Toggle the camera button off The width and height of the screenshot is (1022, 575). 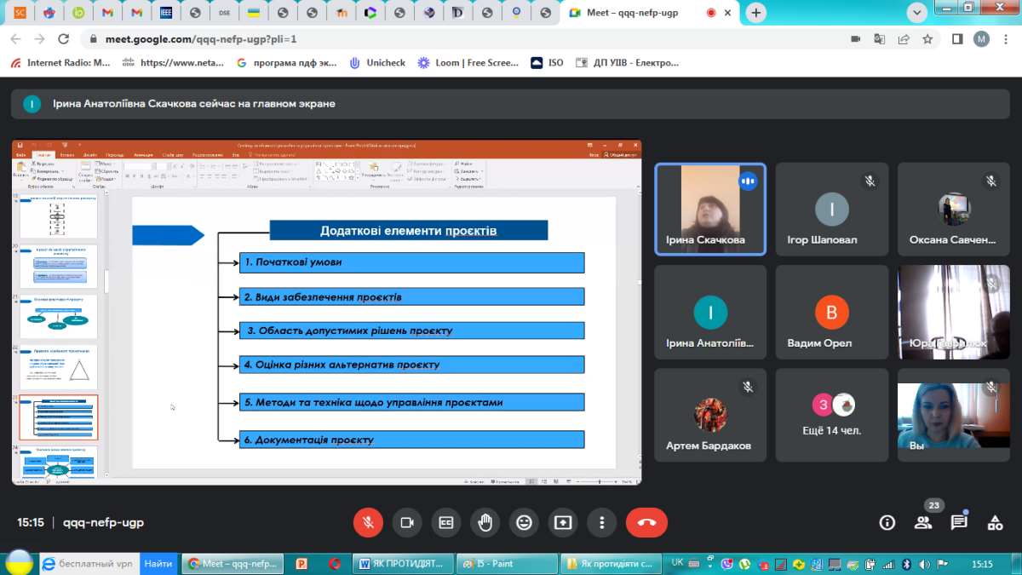pos(407,522)
